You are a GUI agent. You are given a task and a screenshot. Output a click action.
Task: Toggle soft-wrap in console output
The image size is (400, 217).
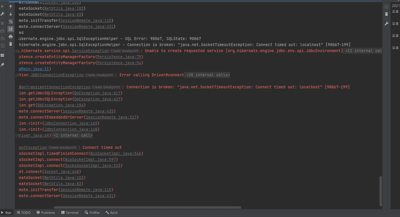point(11,22)
